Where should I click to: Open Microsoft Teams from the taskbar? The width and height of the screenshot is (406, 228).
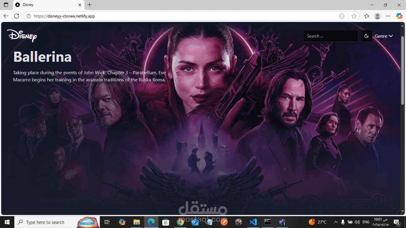(x=282, y=222)
